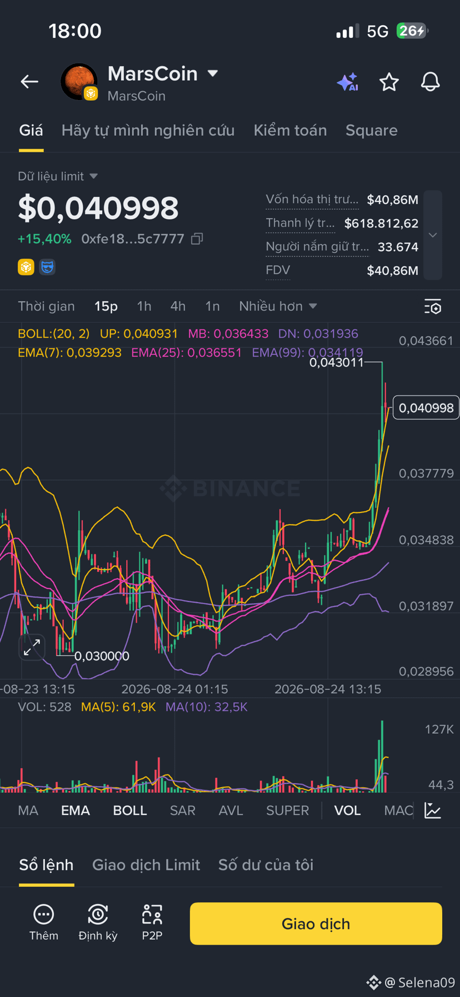This screenshot has height=997, width=460.
Task: Open Square tab
Action: (x=372, y=130)
